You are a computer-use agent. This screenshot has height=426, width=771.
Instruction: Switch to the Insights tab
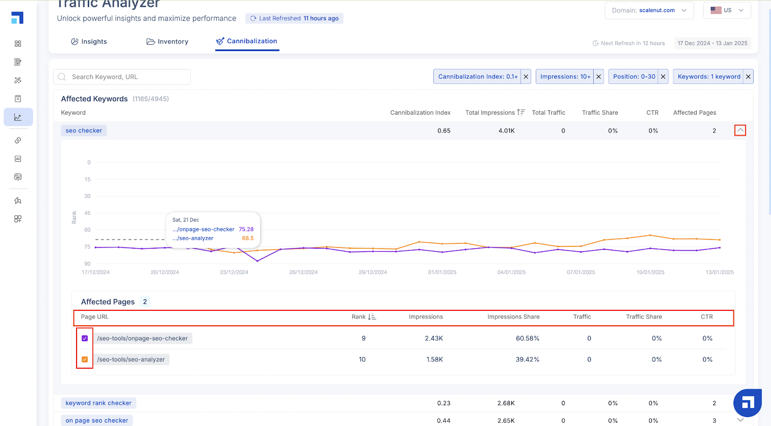coord(89,41)
